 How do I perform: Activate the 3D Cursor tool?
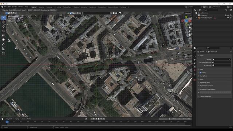tap(3, 22)
